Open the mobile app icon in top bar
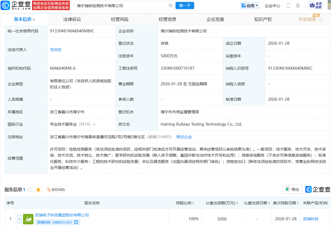This screenshot has width=331, height=229. point(288,5)
